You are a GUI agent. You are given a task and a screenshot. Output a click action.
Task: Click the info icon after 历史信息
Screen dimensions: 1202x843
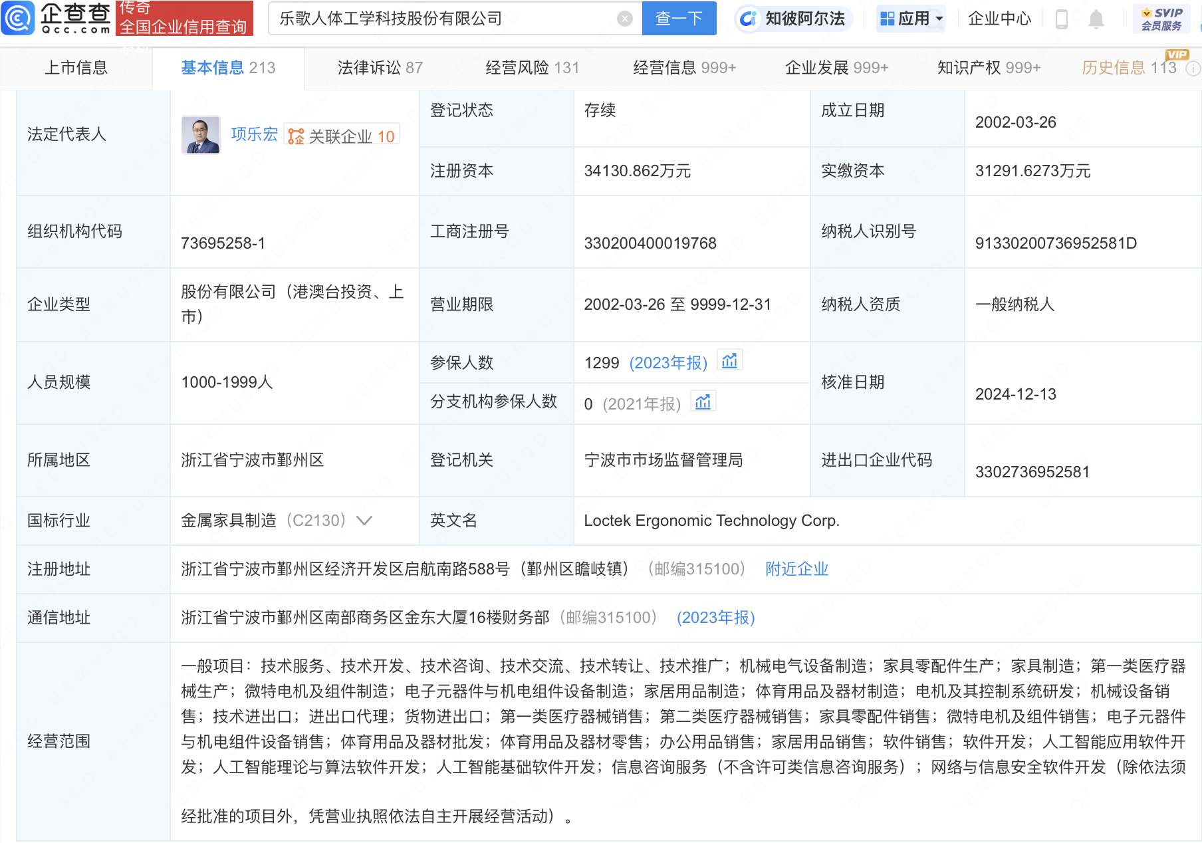click(1193, 68)
